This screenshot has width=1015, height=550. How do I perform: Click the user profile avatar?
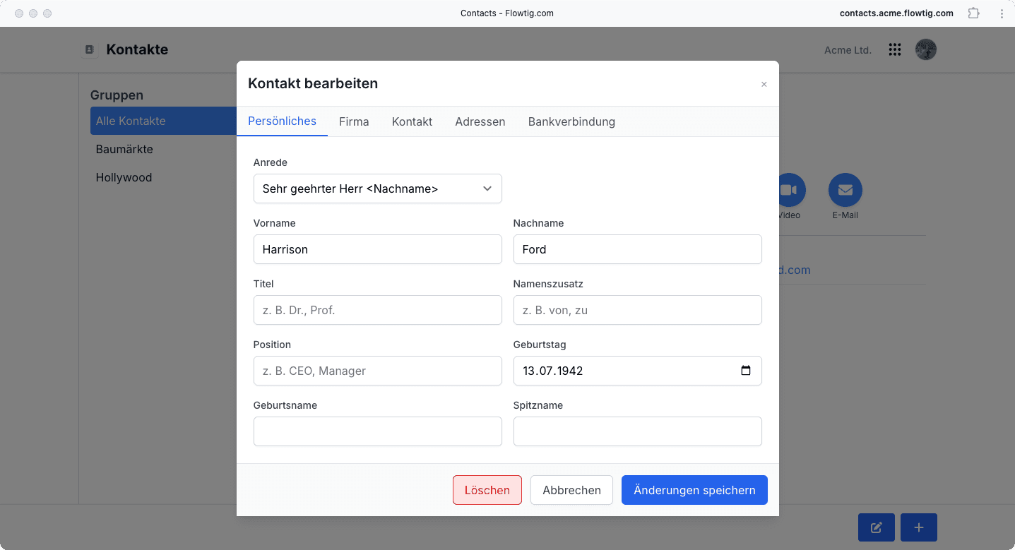click(x=926, y=49)
